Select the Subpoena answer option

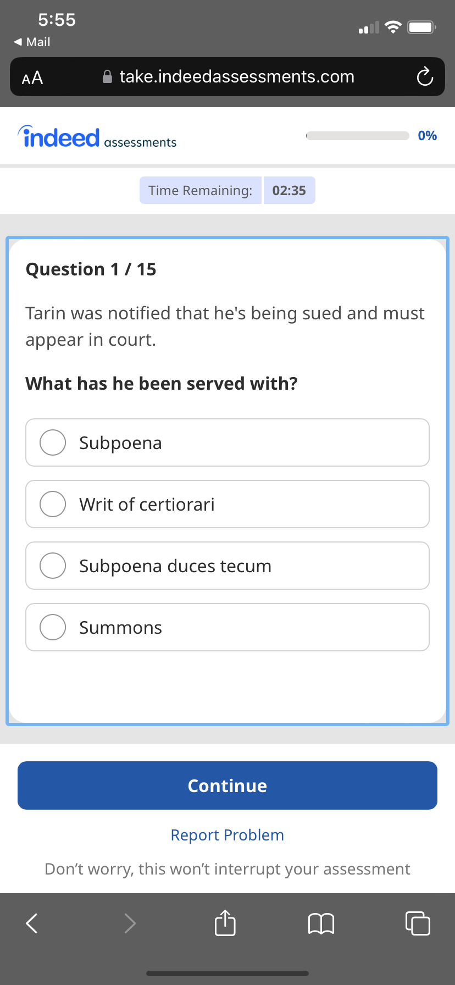point(227,442)
